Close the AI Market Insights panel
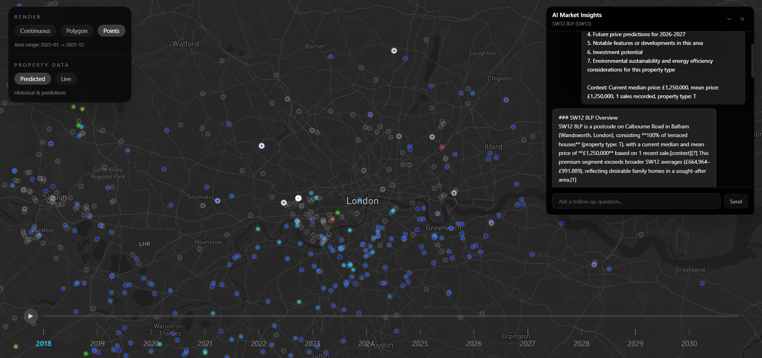This screenshot has height=358, width=762. 742,19
